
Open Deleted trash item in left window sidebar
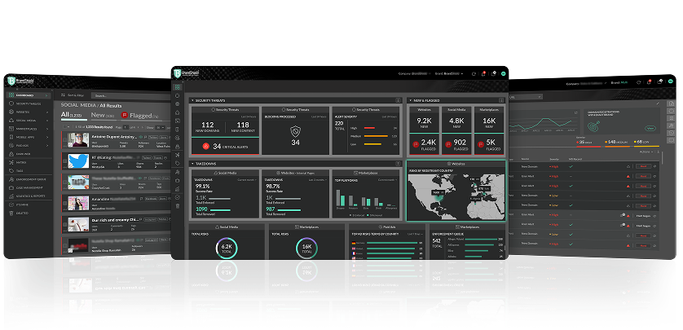click(20, 213)
